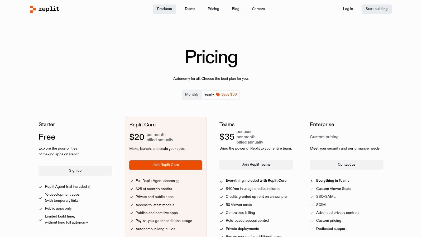Viewport: 422px width, 237px height.
Task: Click info icon next to Replit Agent trial included
Action: point(90,187)
